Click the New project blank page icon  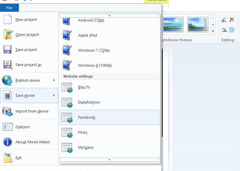tap(7, 19)
